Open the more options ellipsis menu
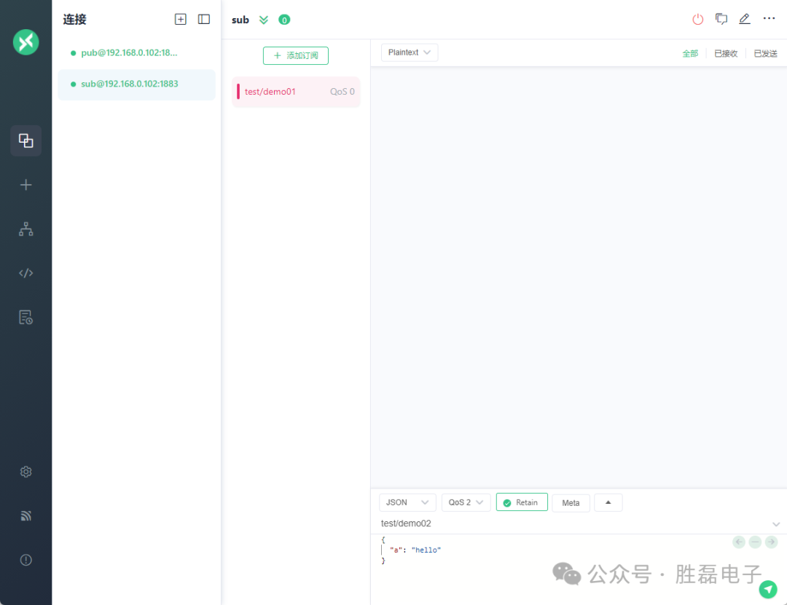Image resolution: width=787 pixels, height=605 pixels. click(x=769, y=18)
